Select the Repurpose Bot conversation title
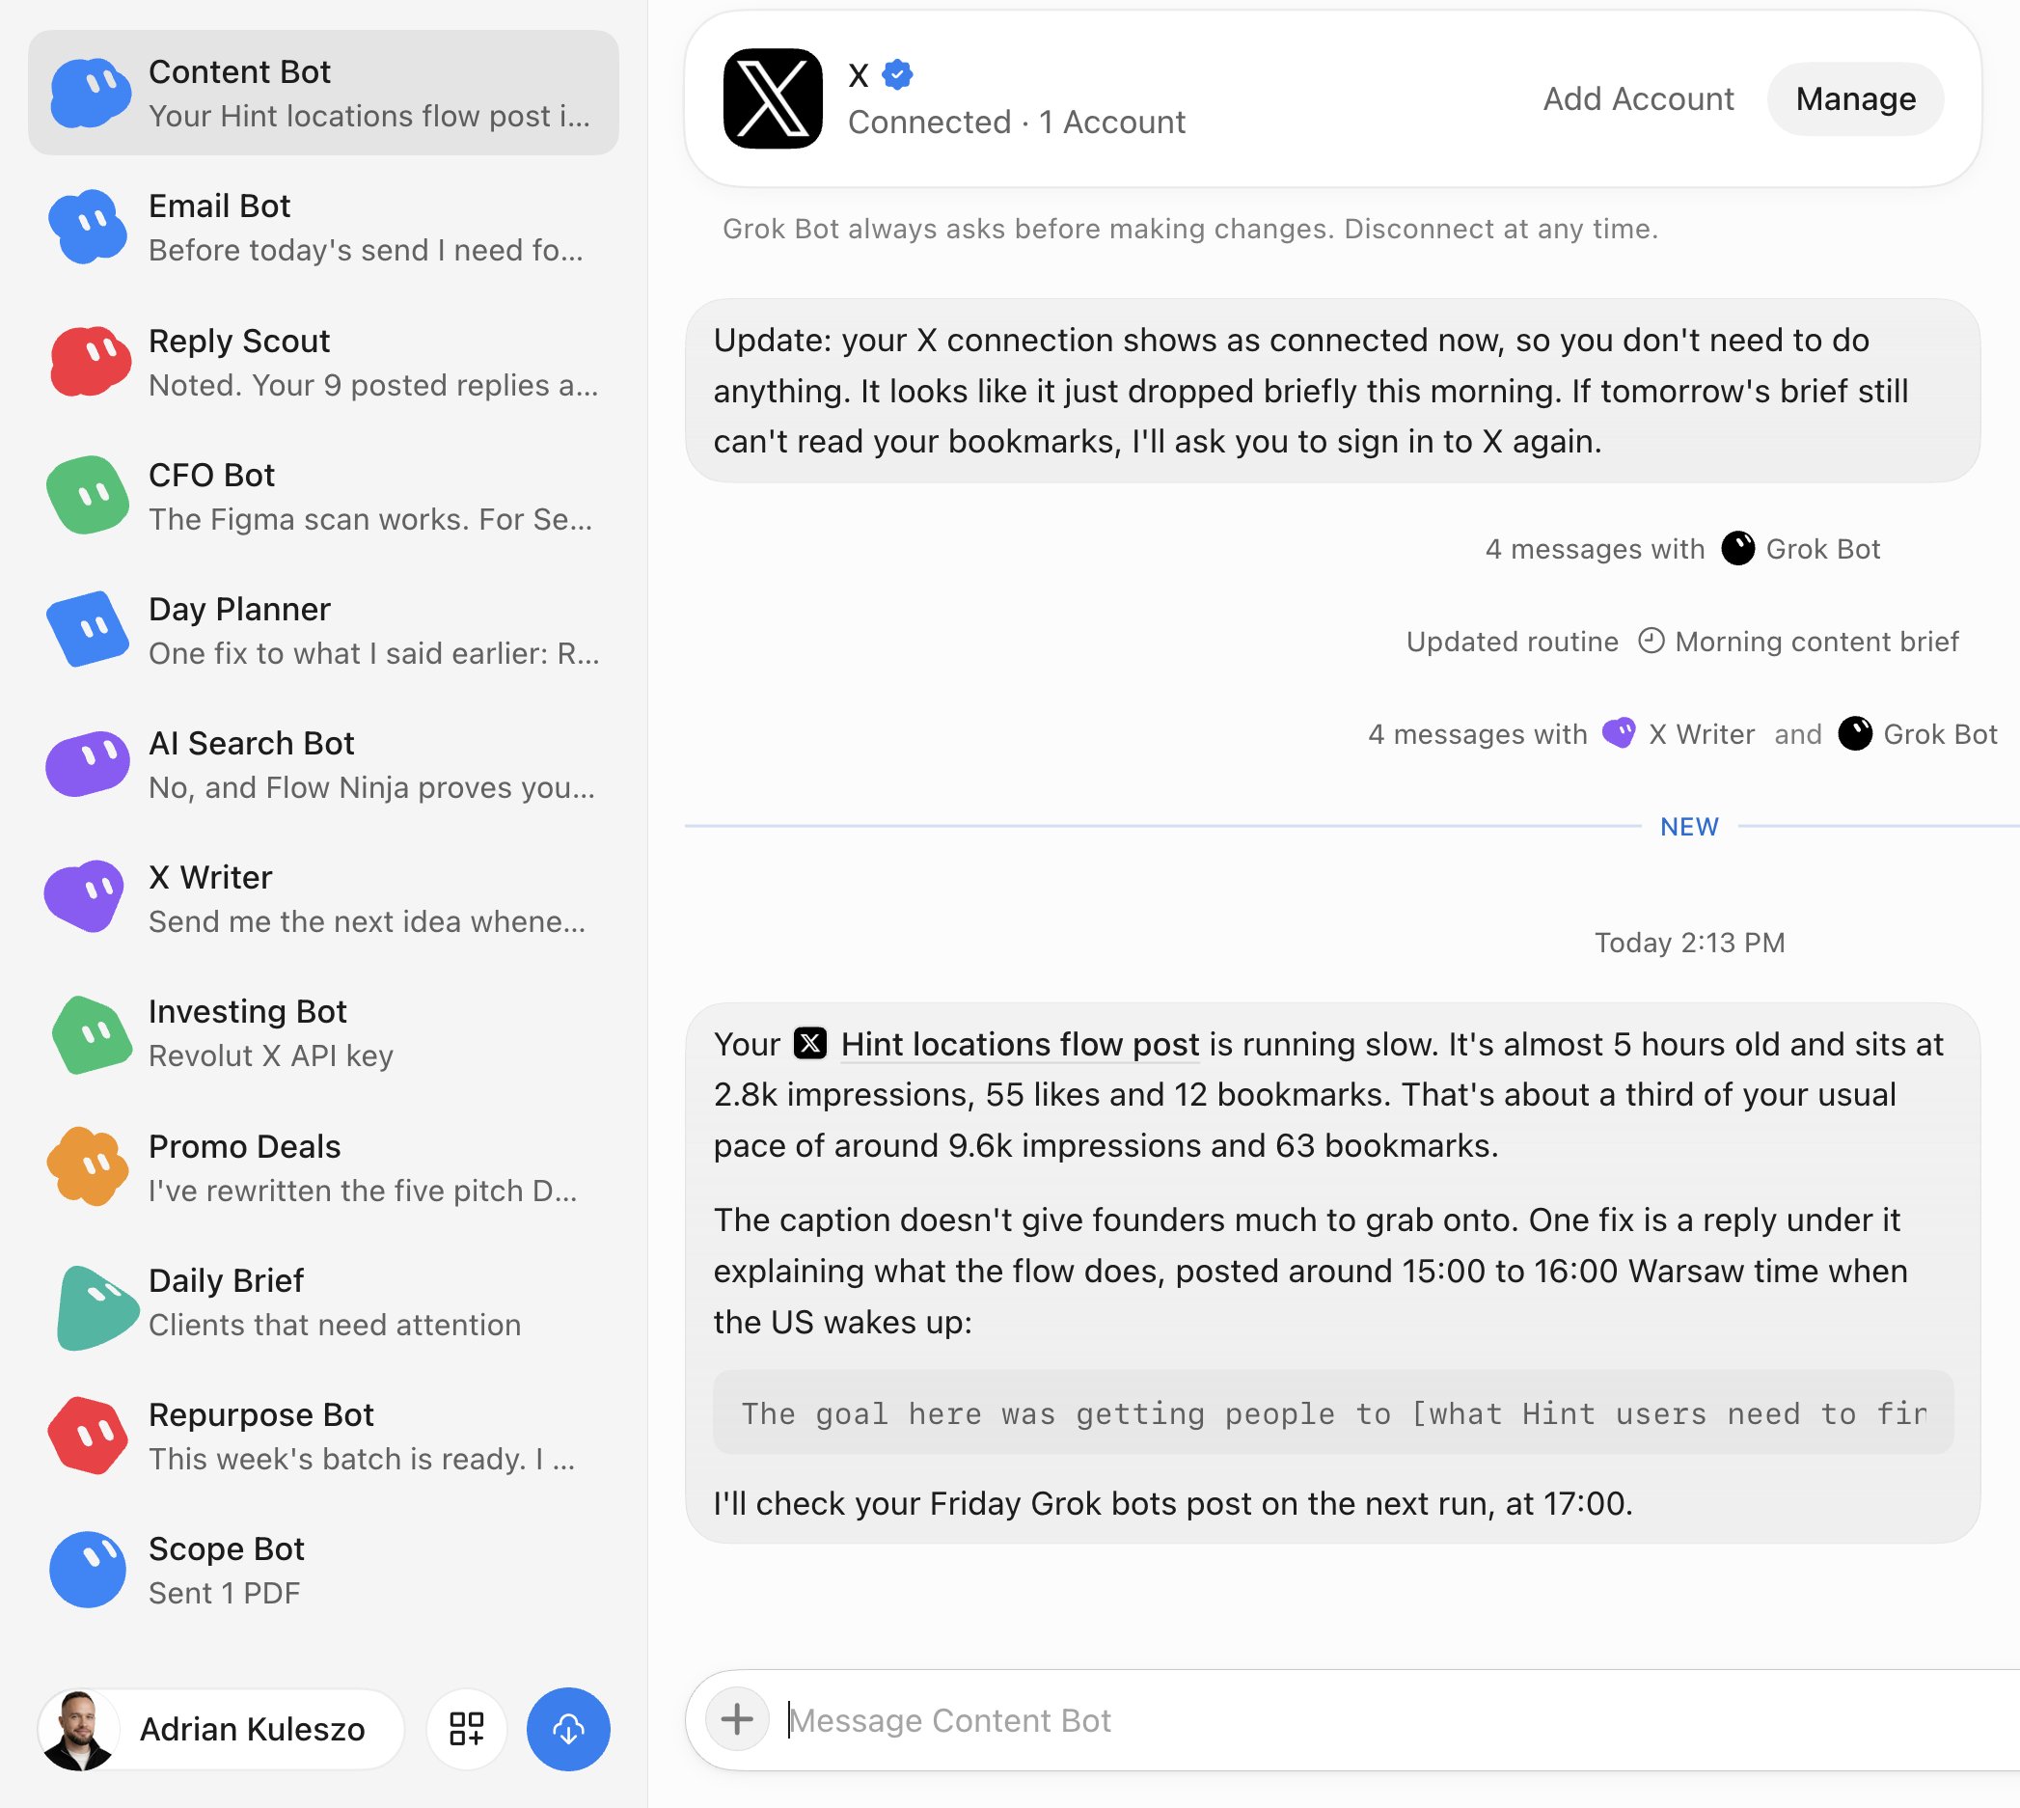Viewport: 2020px width, 1808px height. (261, 1414)
